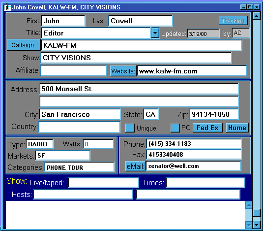Click the window scrollbar down arrow
263x231 pixels.
[256, 225]
